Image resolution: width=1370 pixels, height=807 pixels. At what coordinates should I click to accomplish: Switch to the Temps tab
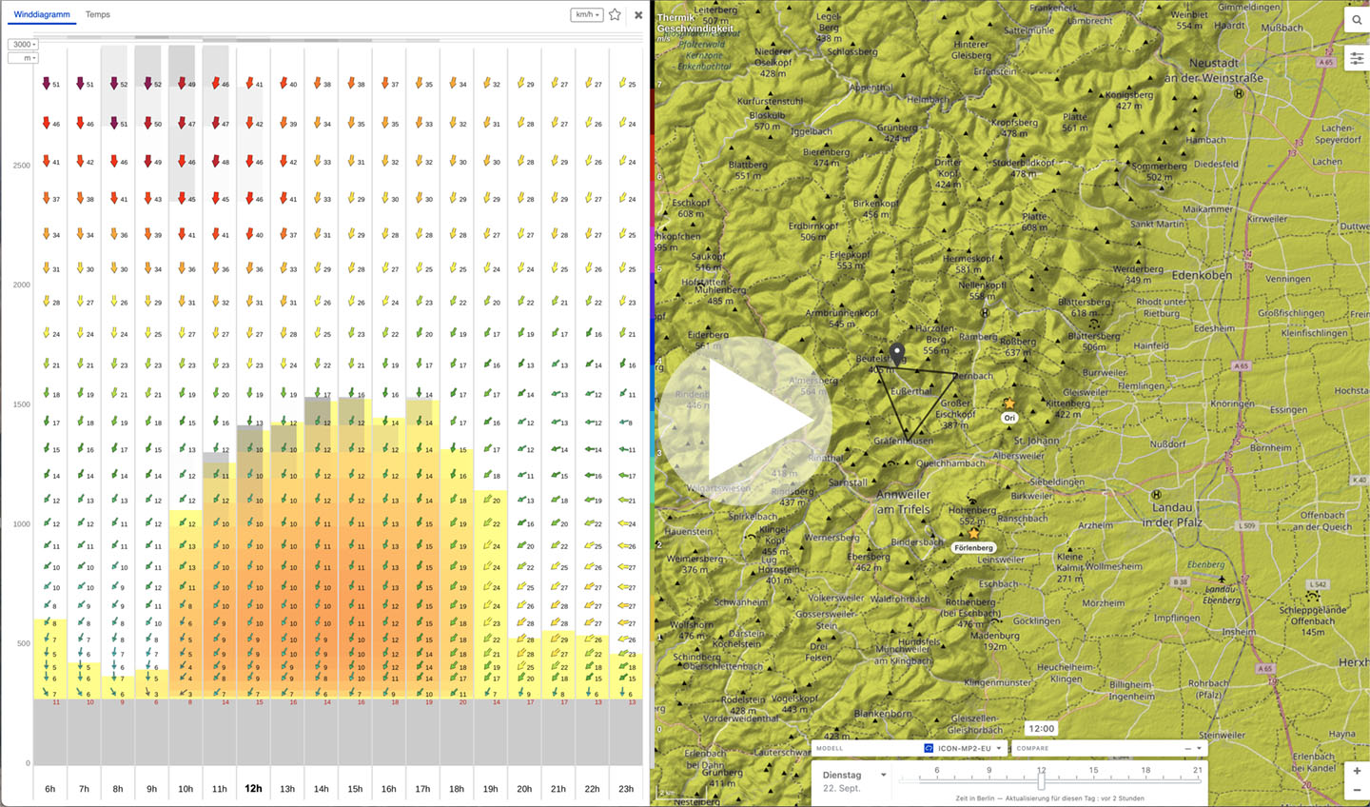pos(98,14)
